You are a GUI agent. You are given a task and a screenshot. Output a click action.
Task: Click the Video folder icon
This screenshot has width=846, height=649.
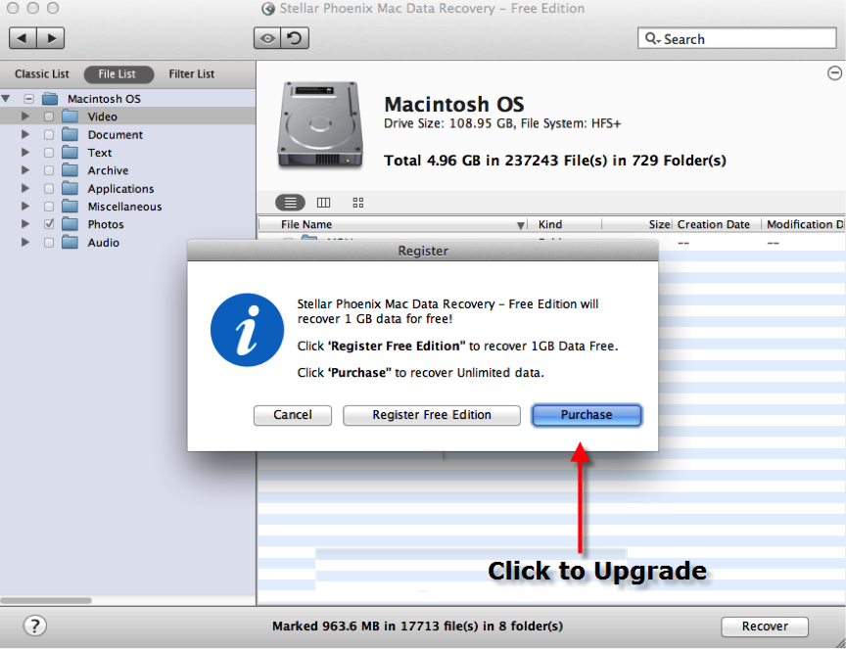pos(70,116)
